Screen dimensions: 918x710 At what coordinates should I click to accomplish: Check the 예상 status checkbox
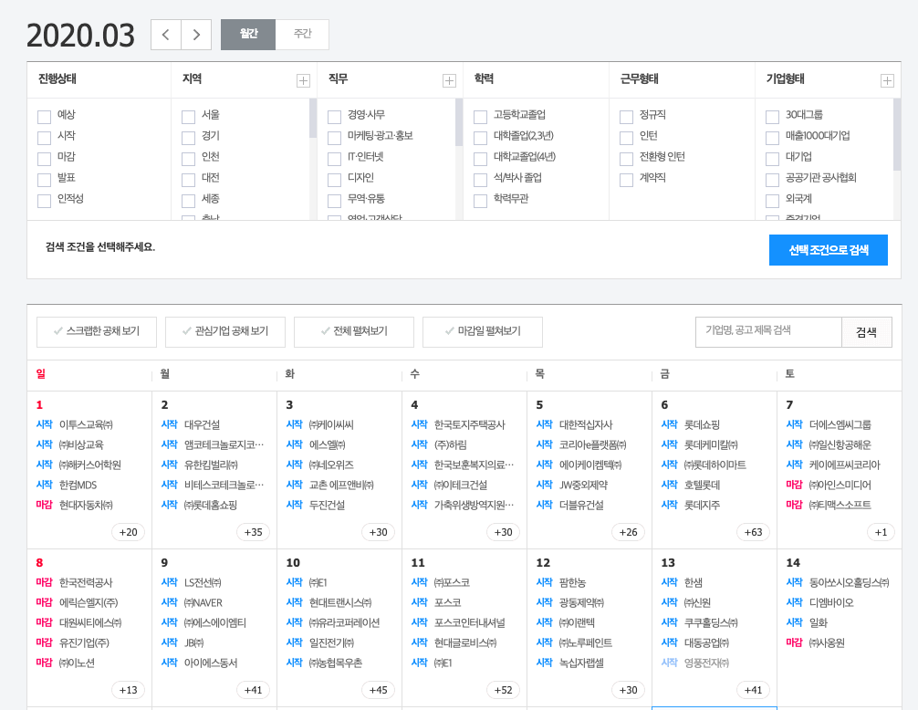point(44,117)
